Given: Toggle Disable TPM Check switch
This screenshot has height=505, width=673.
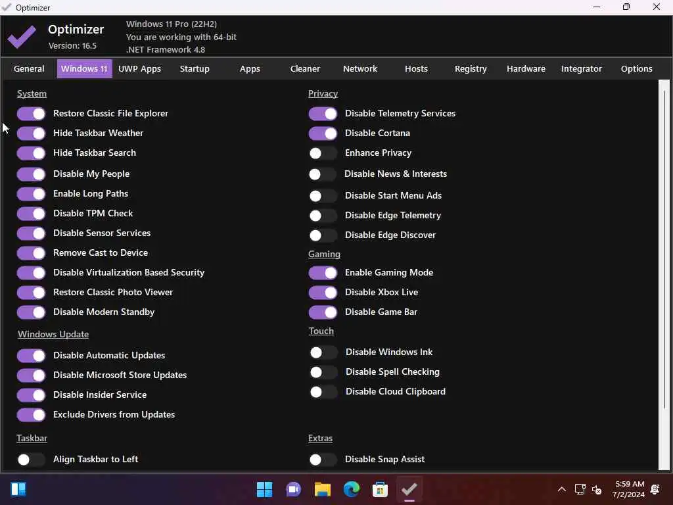Looking at the screenshot, I should pyautogui.click(x=31, y=214).
